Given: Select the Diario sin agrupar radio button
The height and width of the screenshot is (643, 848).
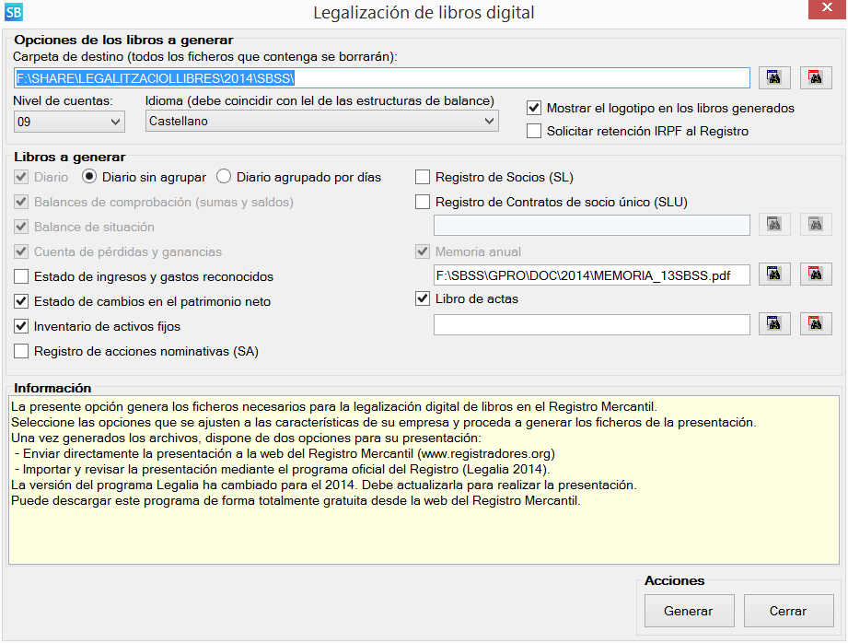Looking at the screenshot, I should [89, 177].
